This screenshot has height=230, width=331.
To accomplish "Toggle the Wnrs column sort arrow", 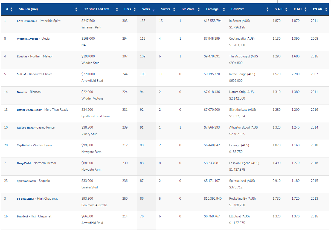I will click(153, 10).
